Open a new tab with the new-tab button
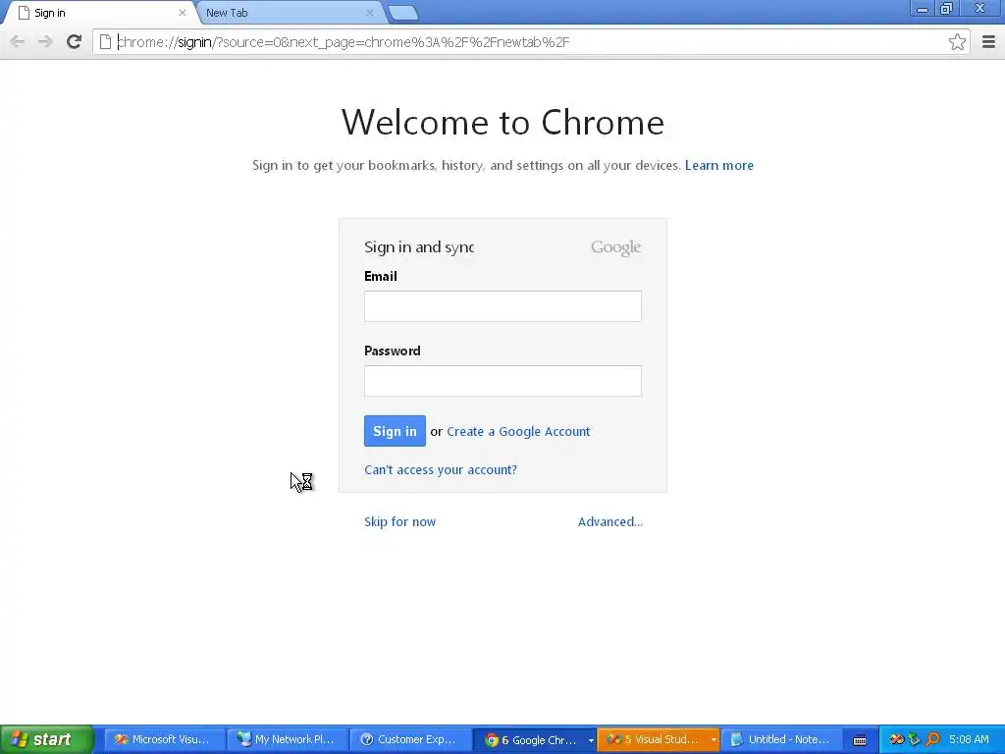The image size is (1005, 754). click(403, 13)
